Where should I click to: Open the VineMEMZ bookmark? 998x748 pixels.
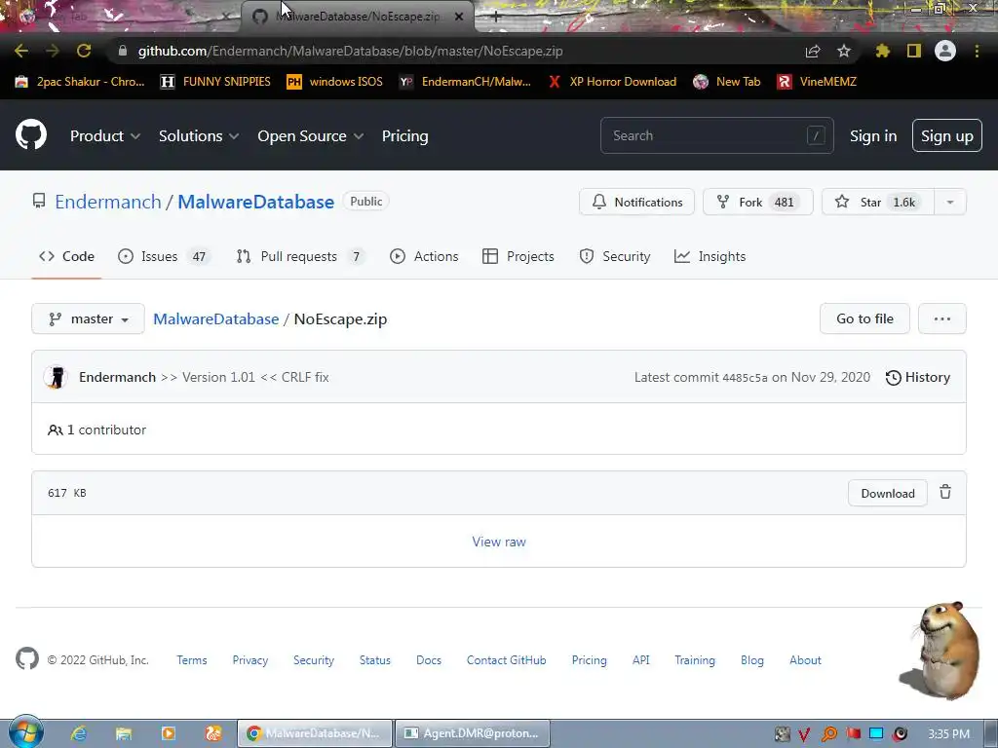[817, 82]
